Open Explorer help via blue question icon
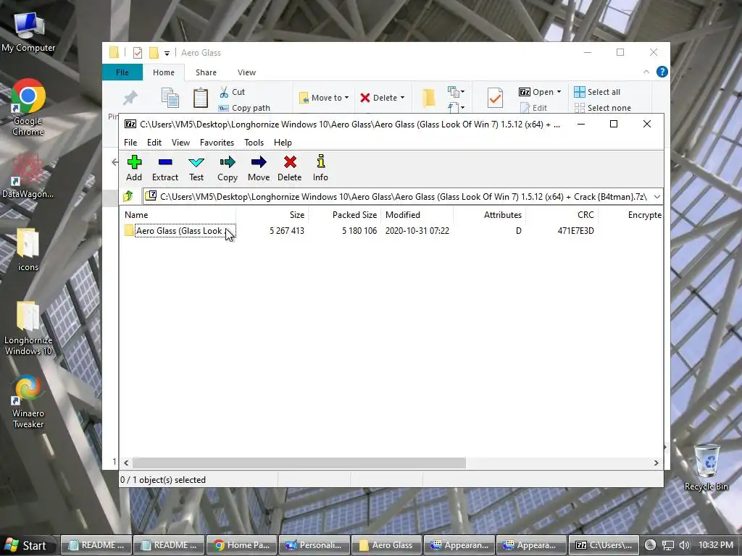The width and height of the screenshot is (742, 556). (662, 72)
